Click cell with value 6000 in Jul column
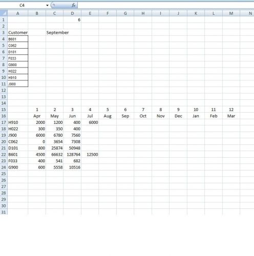 coord(90,122)
